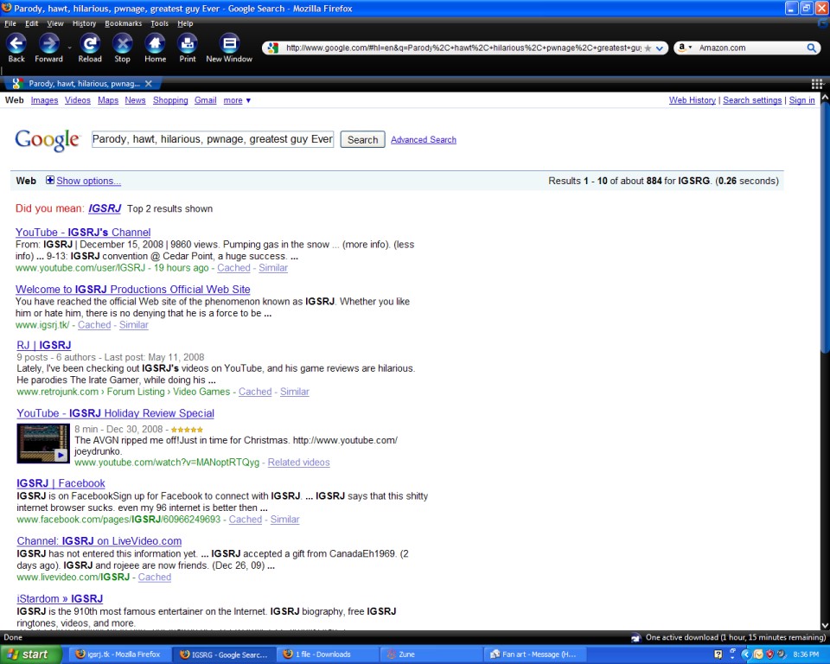Viewport: 830px width, 664px height.
Task: Click the Back navigation button
Action: pos(16,44)
